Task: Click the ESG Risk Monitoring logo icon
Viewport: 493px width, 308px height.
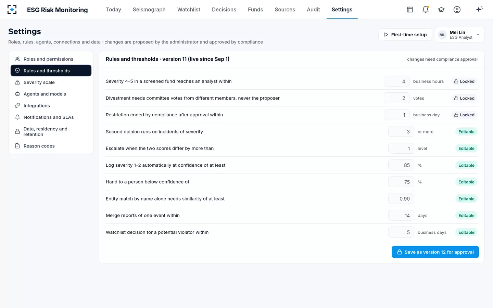Action: [12, 10]
